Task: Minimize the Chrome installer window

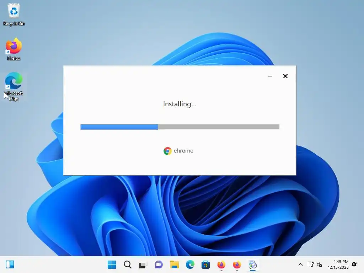Action: 270,76
